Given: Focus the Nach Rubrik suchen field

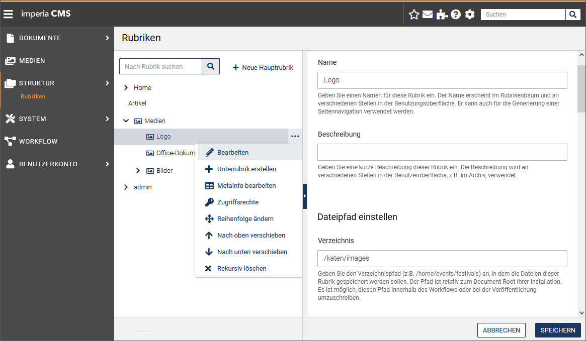Looking at the screenshot, I should click(x=160, y=66).
